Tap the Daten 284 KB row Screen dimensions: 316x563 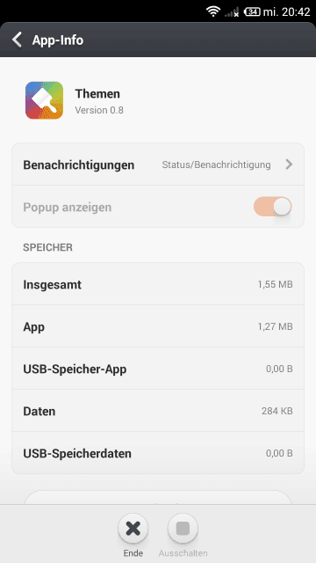tap(158, 411)
